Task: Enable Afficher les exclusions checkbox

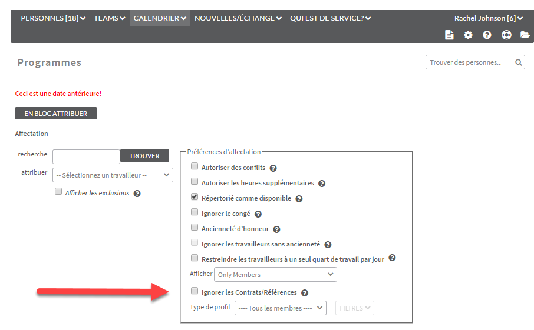Action: (58, 191)
